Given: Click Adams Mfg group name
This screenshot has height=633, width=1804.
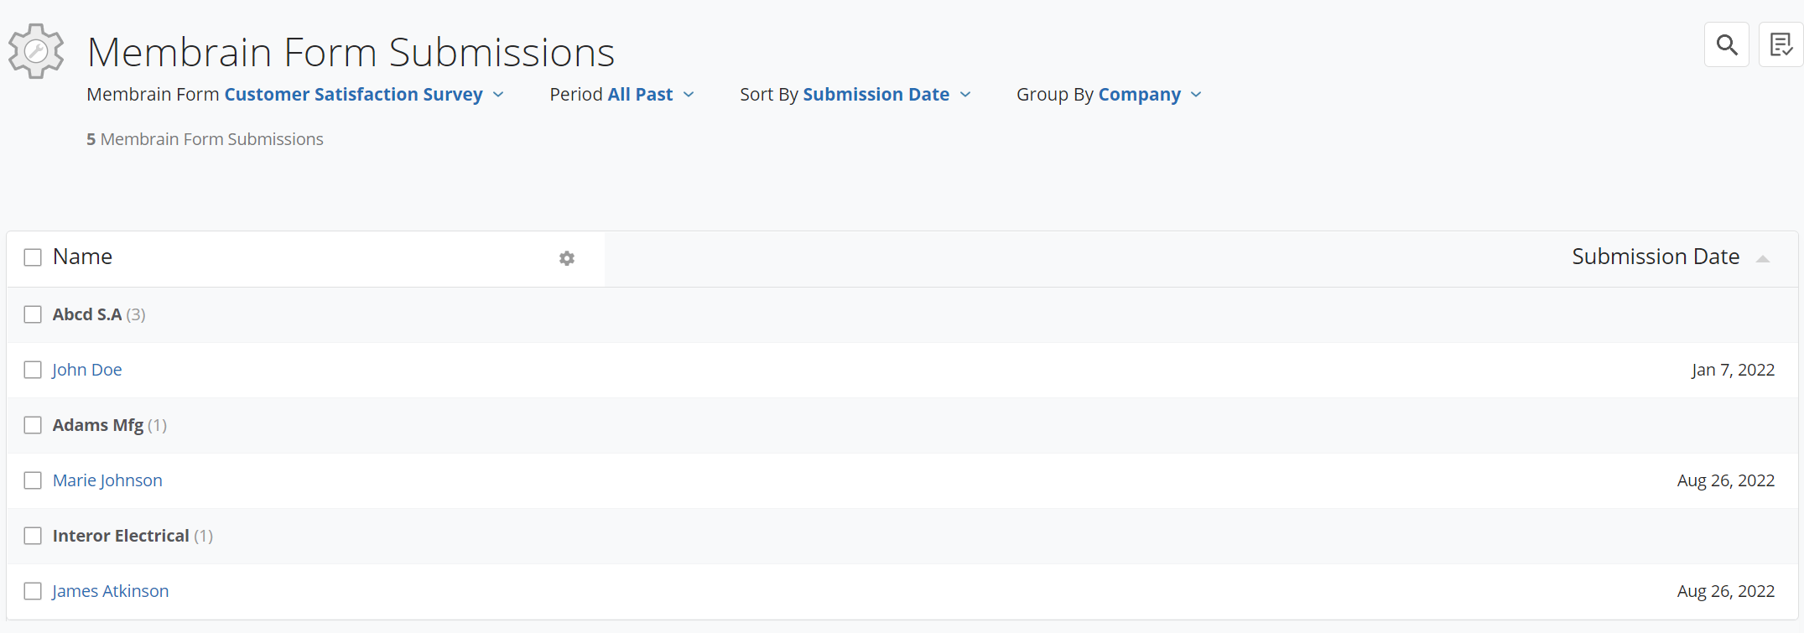Looking at the screenshot, I should 98,425.
